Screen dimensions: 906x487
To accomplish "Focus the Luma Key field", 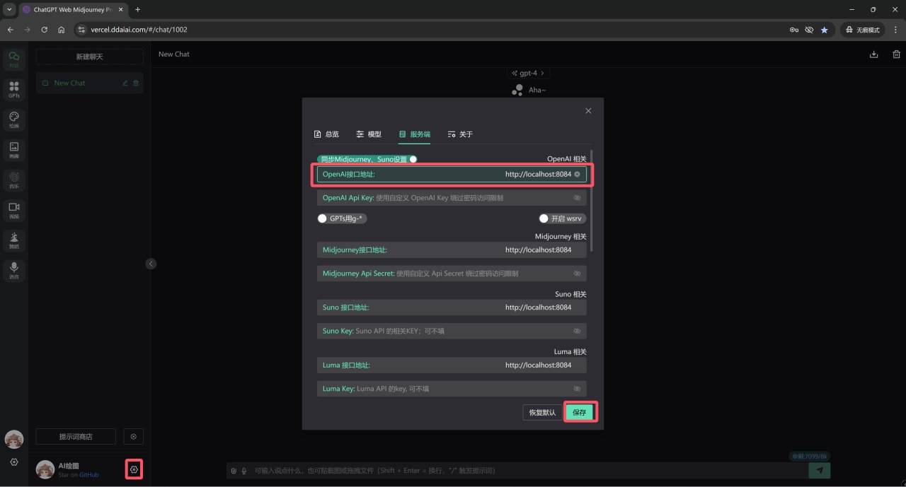I will coord(452,389).
